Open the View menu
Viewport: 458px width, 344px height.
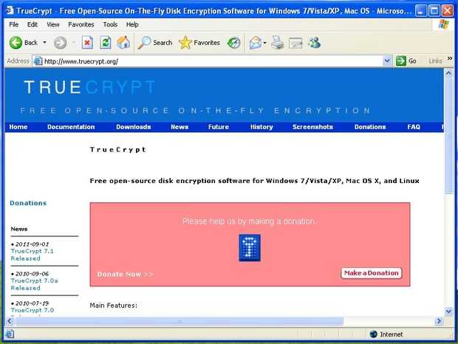coord(53,24)
